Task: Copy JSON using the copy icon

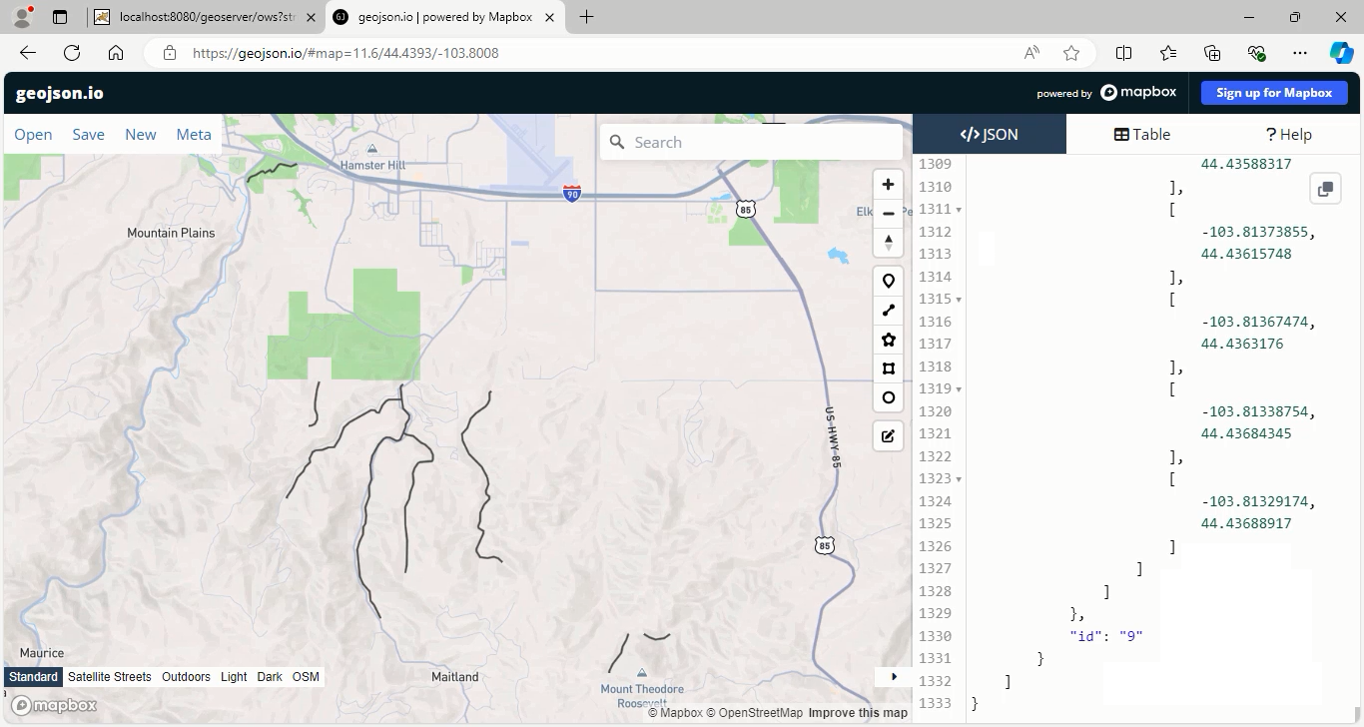Action: (1325, 189)
